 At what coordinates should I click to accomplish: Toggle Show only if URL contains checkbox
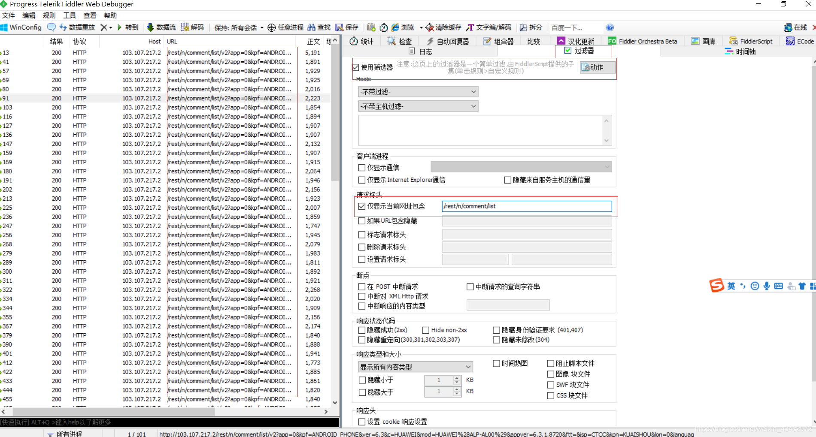(x=362, y=206)
